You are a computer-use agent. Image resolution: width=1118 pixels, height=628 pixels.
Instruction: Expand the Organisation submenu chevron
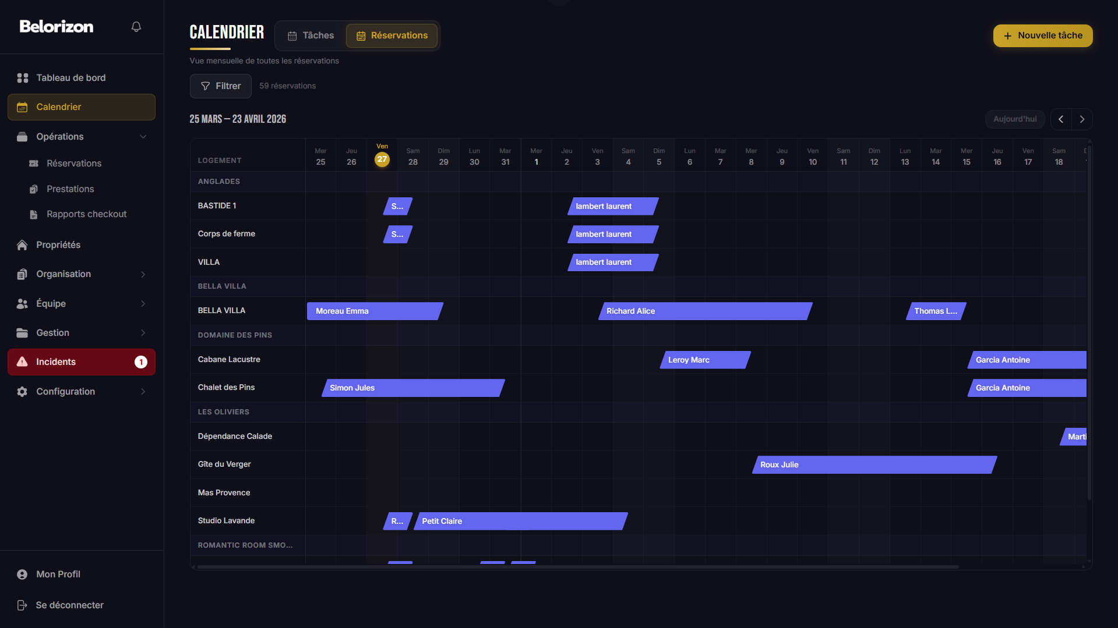click(x=143, y=274)
